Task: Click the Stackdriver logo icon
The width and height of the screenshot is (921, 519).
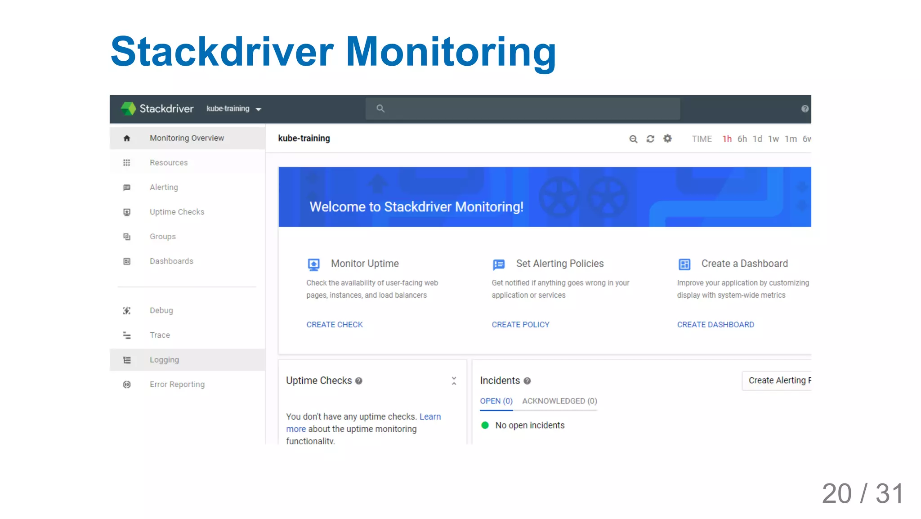Action: point(128,108)
